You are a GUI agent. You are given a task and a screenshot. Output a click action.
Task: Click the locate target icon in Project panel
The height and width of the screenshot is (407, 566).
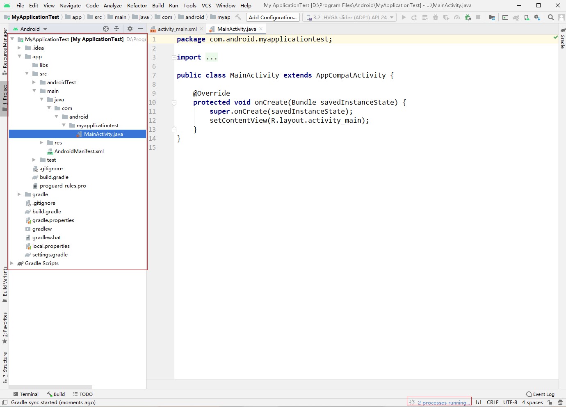tap(106, 29)
